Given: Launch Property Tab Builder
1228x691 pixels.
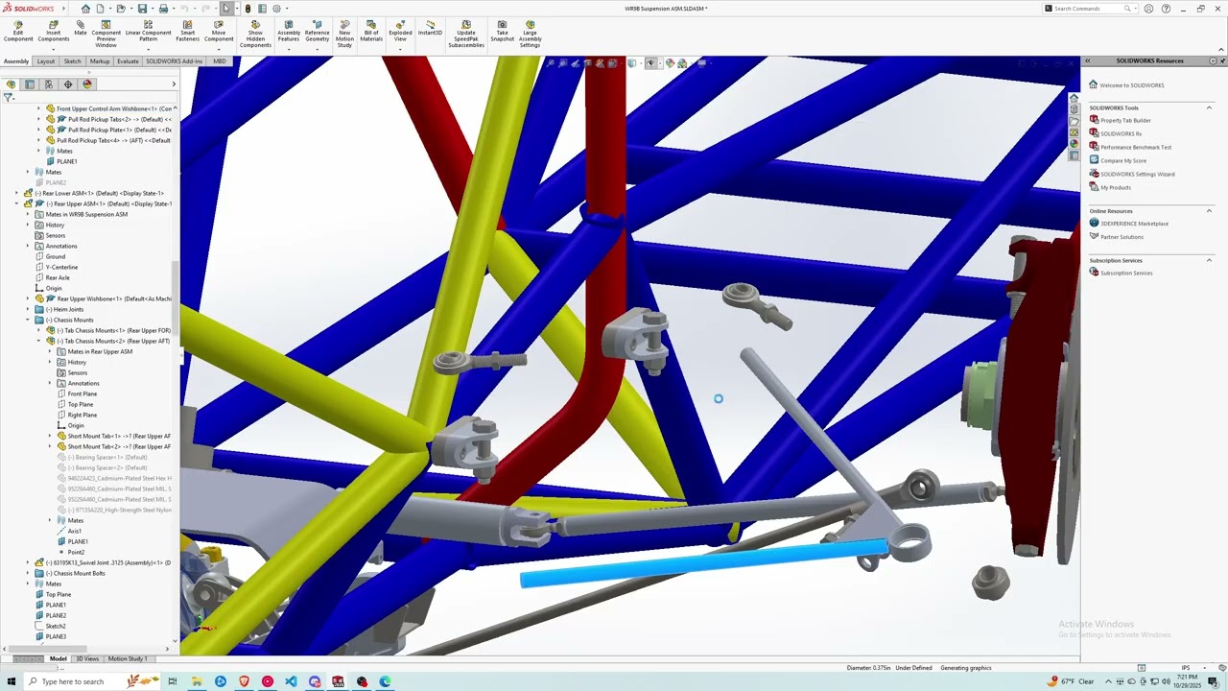Looking at the screenshot, I should (x=1121, y=120).
